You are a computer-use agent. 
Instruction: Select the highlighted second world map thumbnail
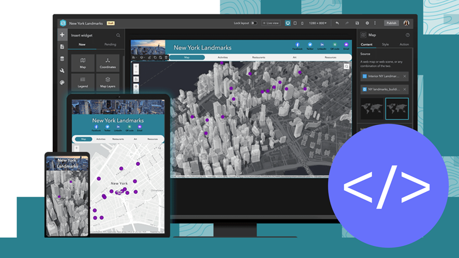397,109
